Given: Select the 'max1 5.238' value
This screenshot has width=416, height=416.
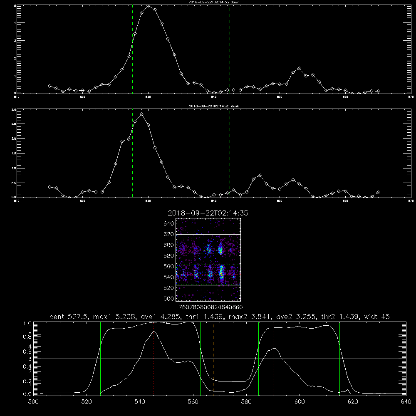Looking at the screenshot, I should [114, 317].
